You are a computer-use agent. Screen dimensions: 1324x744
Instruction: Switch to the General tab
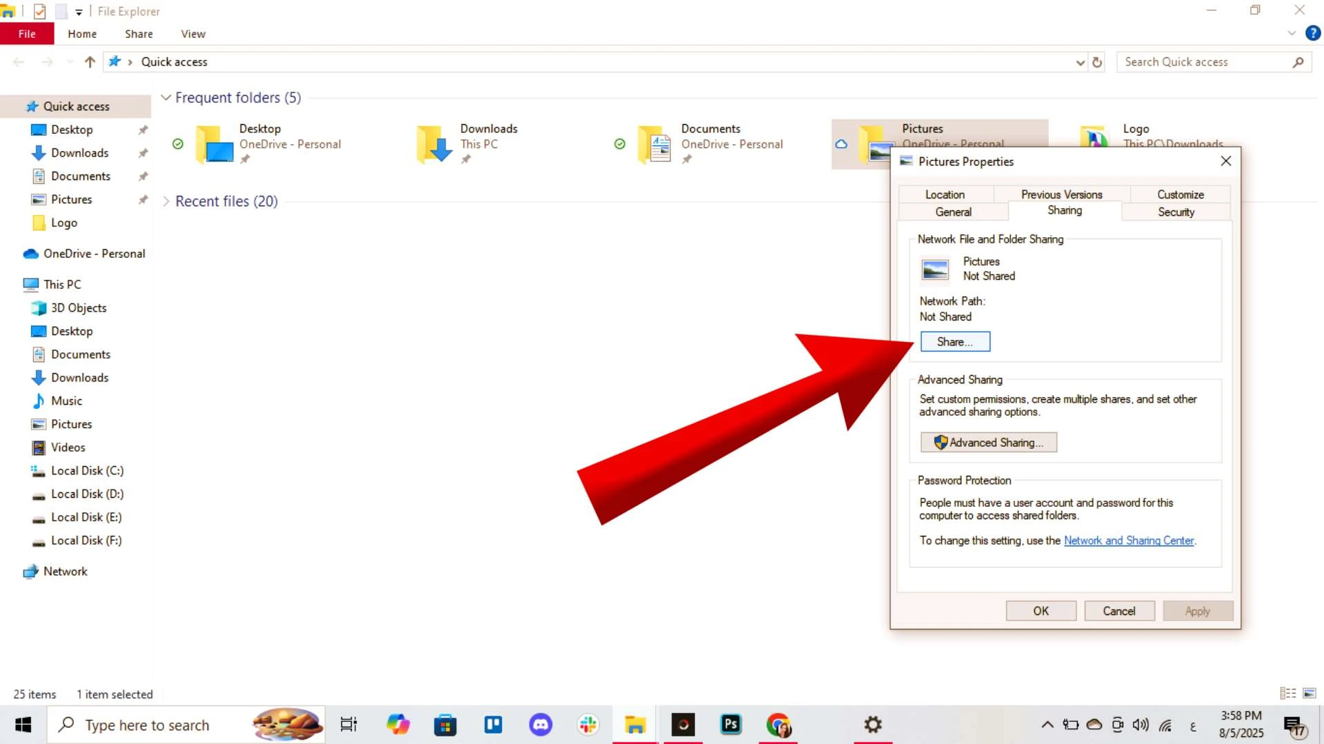point(953,212)
